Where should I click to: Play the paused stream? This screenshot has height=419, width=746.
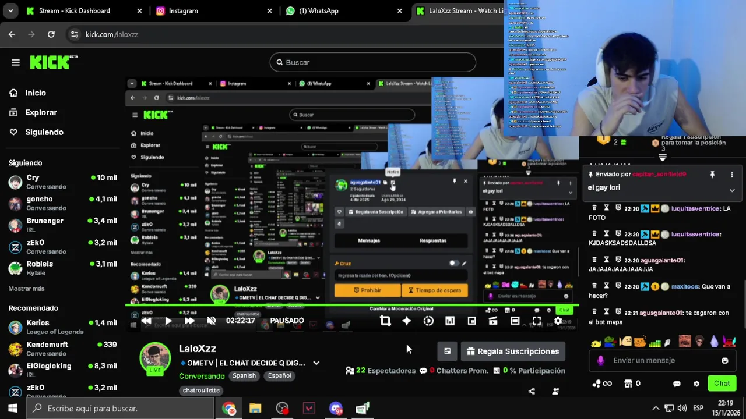click(x=168, y=321)
